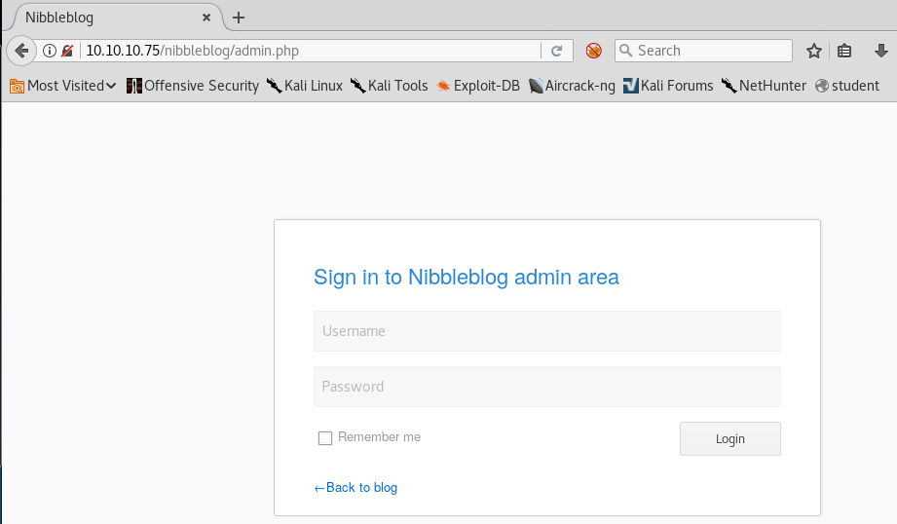Image resolution: width=897 pixels, height=524 pixels.
Task: Select the Nibbleblog tab
Action: pos(107,18)
